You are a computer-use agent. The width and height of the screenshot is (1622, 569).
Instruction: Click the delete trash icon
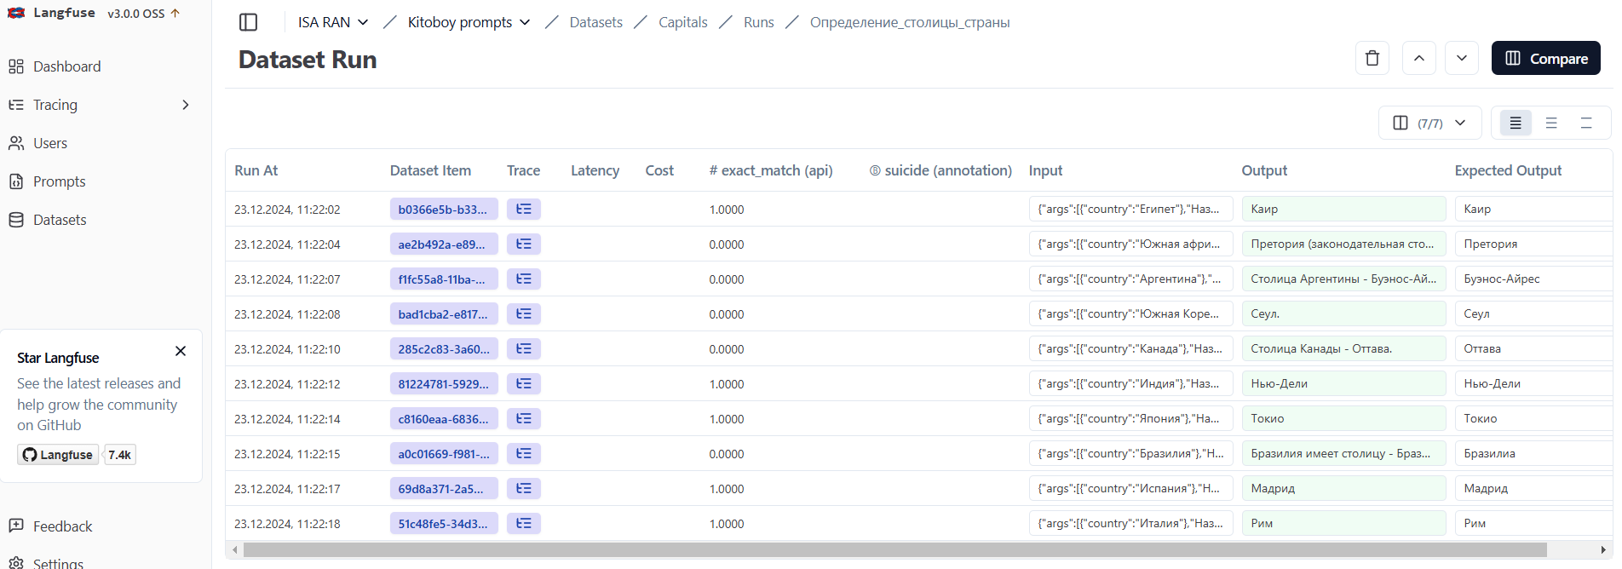click(1372, 58)
